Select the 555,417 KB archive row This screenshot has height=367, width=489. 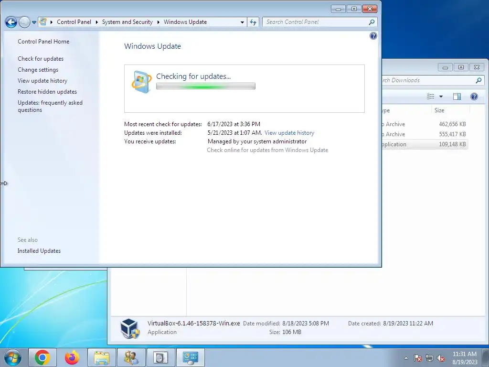pos(425,134)
